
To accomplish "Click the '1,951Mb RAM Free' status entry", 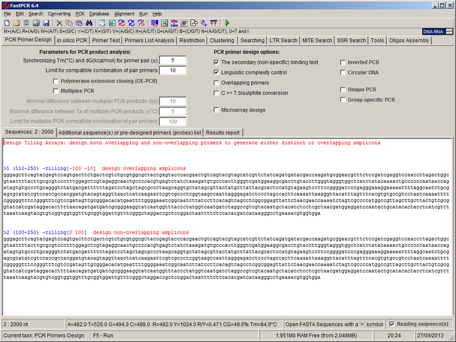I will pos(316,335).
